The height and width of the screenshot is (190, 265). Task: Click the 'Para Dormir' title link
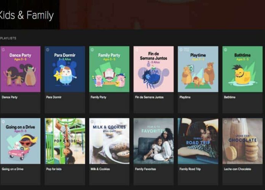click(54, 97)
